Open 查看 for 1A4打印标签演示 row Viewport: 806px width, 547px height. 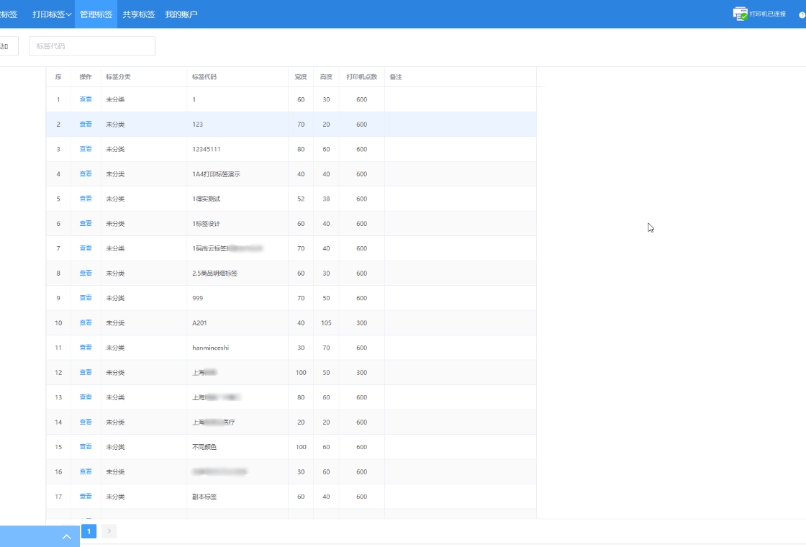(x=86, y=173)
